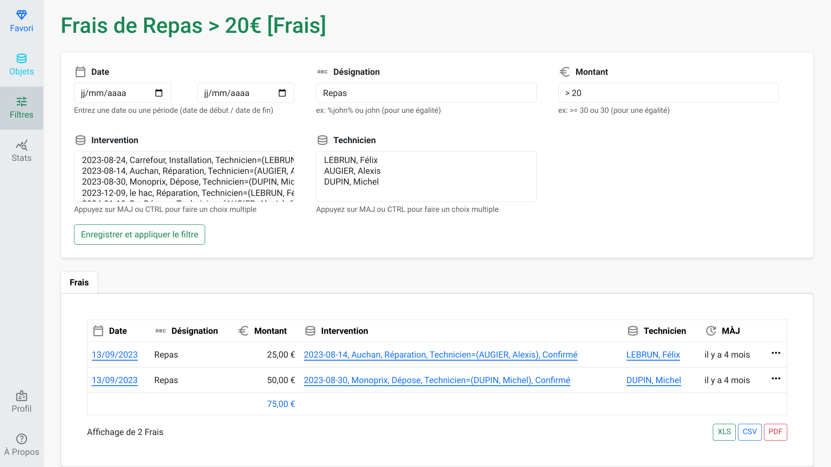Click the À Propos help icon
Screen dimensions: 831x467
[x=22, y=439]
